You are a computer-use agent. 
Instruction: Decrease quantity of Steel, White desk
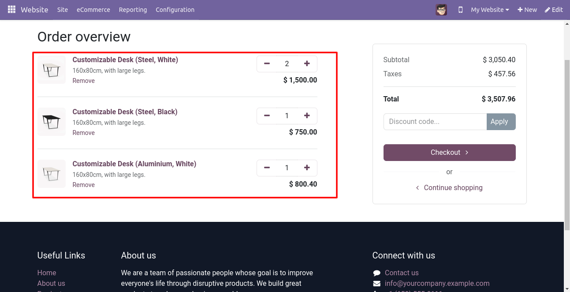pos(267,64)
